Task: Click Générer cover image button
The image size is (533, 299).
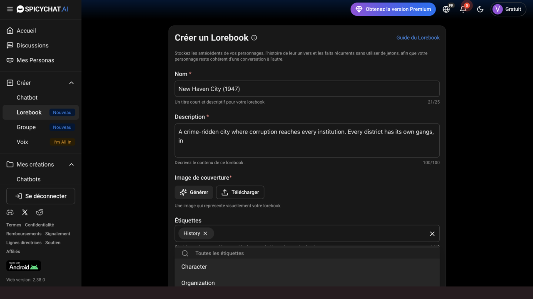Action: coord(194,192)
